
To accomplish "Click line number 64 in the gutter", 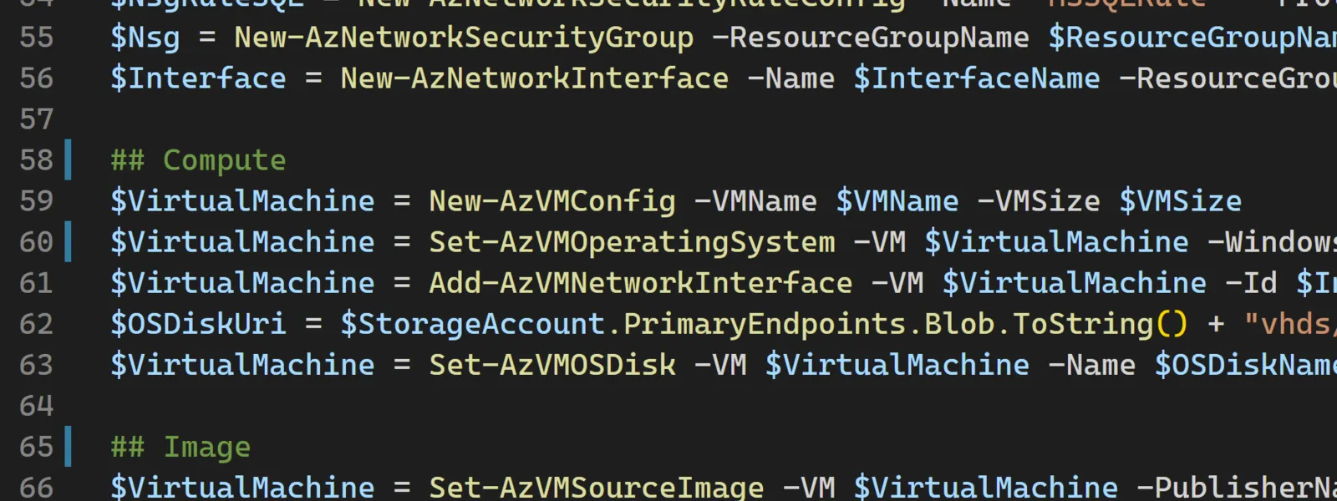I will coord(36,406).
